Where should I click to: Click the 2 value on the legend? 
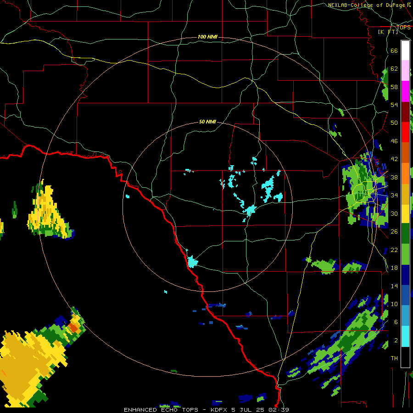pos(396,340)
